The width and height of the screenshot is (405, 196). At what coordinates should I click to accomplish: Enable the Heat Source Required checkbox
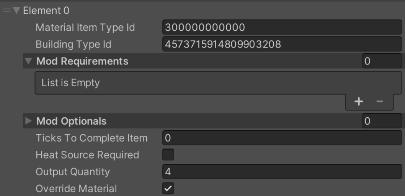pyautogui.click(x=168, y=155)
